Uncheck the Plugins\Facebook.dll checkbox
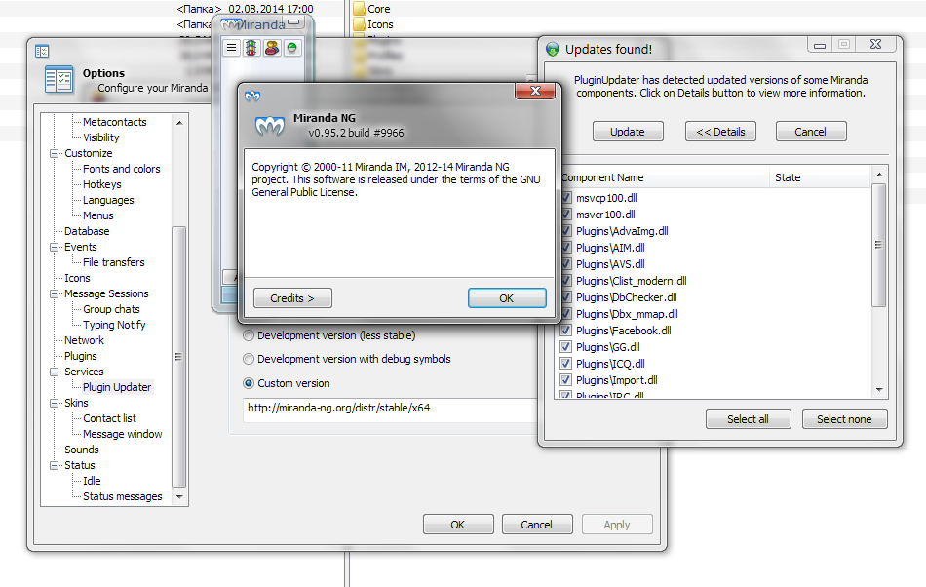The width and height of the screenshot is (926, 587). (x=565, y=331)
